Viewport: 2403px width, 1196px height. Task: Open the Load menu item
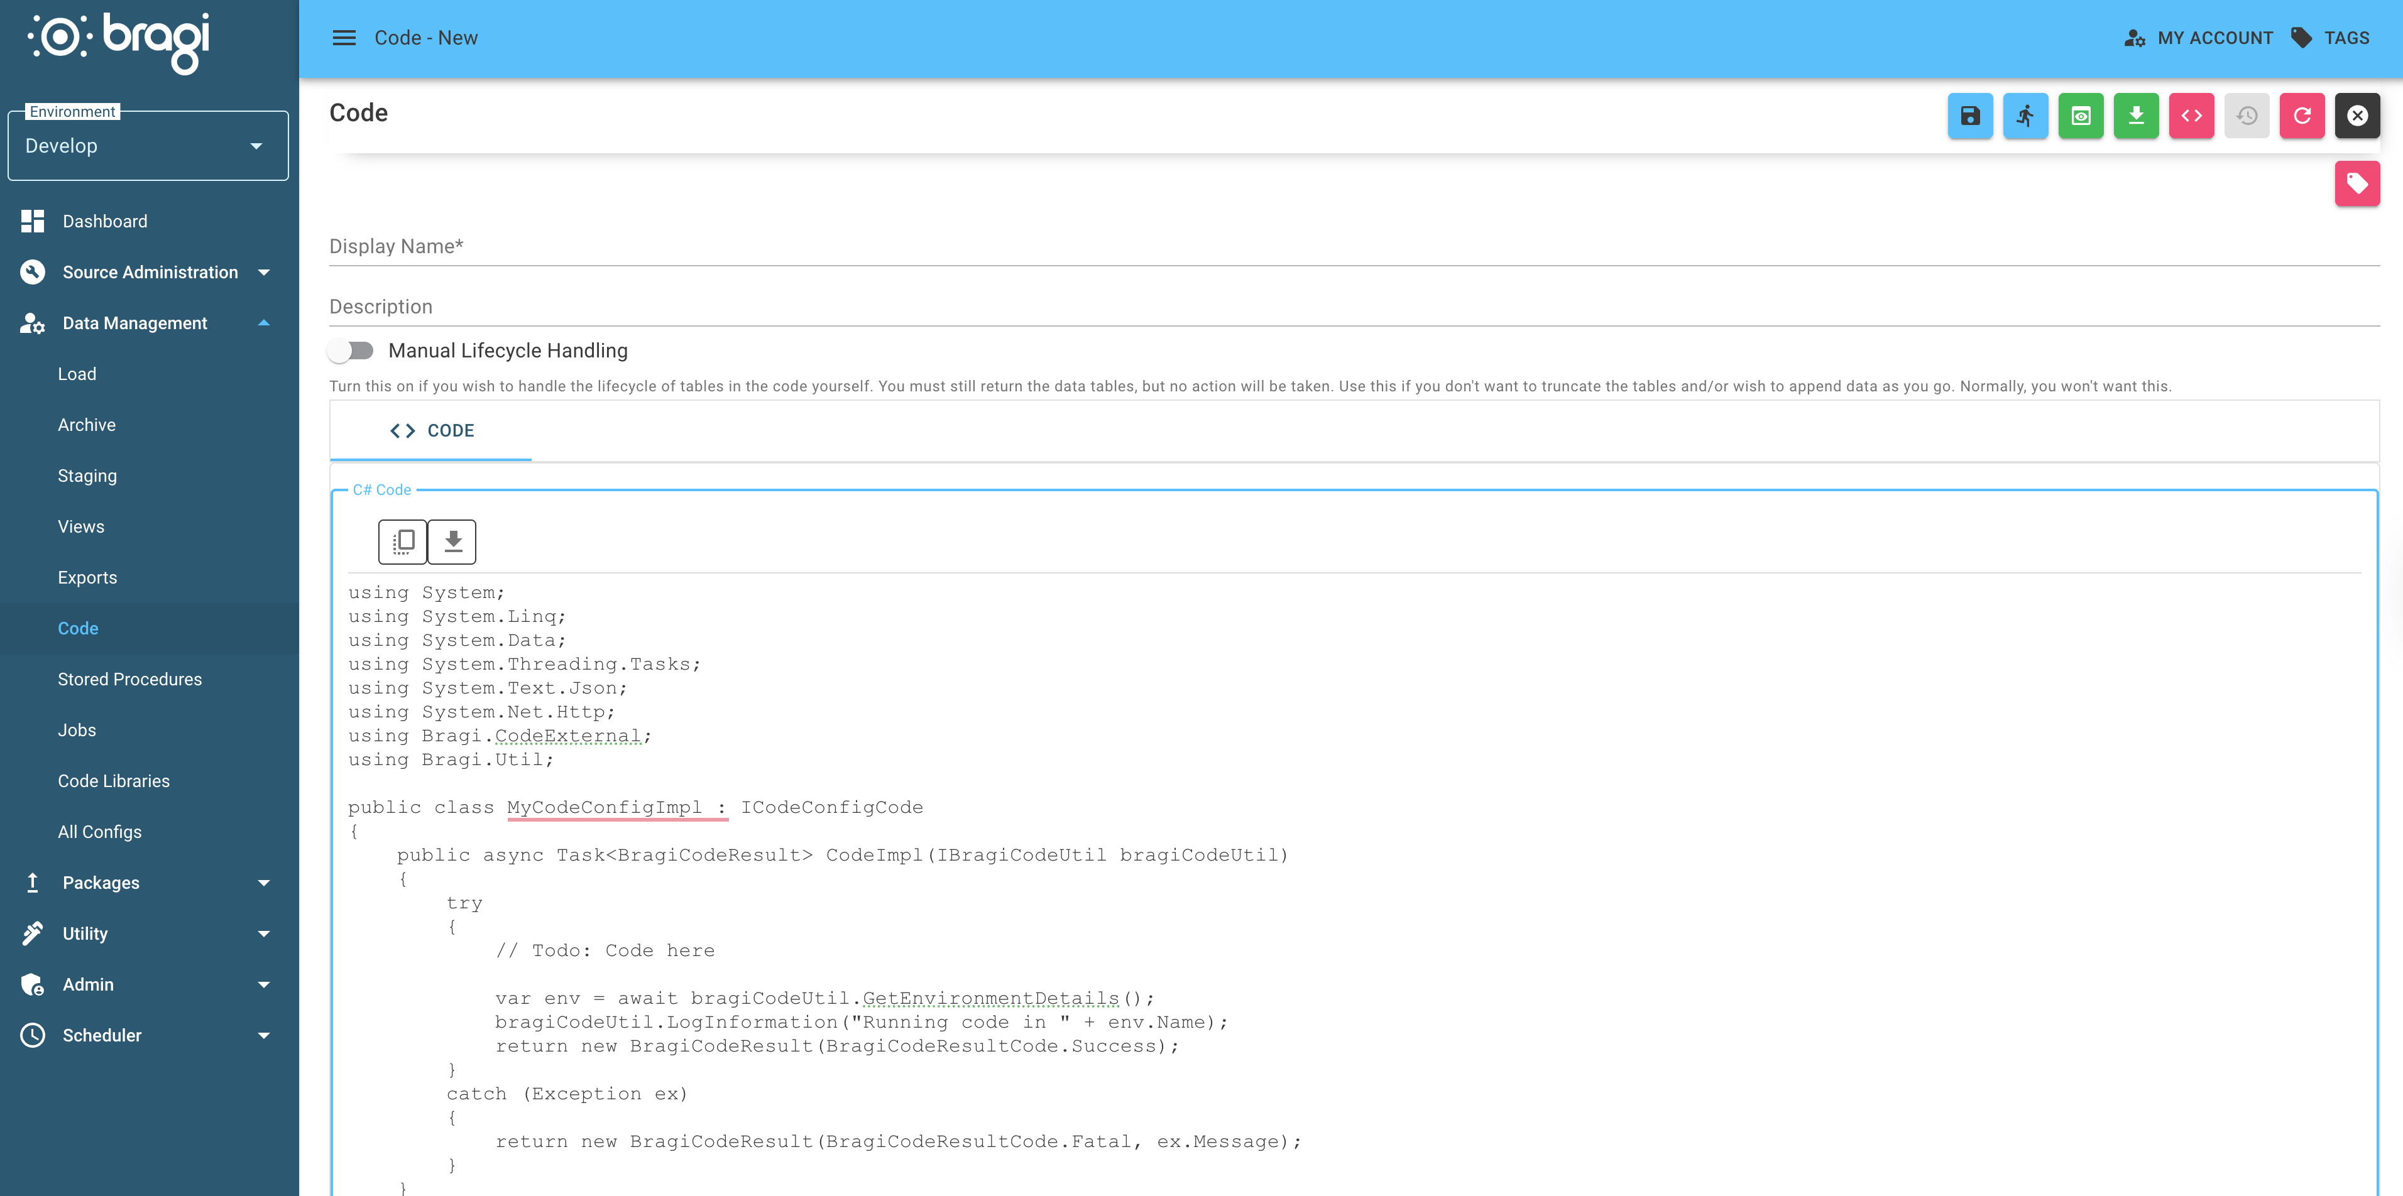(77, 374)
